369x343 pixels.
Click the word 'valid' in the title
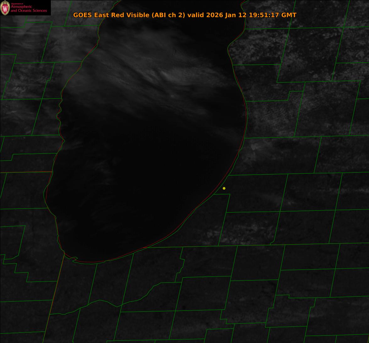196,15
